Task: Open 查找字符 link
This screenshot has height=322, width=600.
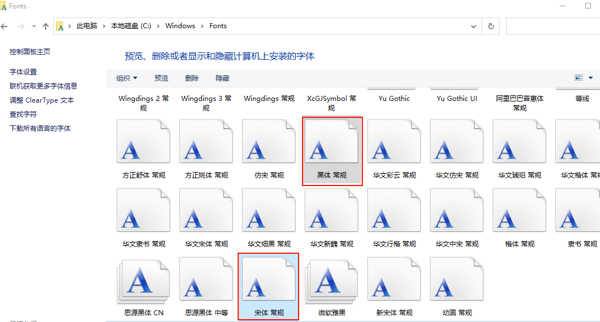Action: tap(23, 114)
